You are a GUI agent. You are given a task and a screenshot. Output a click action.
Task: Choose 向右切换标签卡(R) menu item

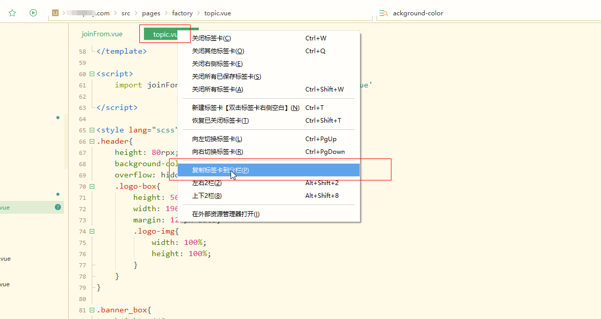[x=268, y=152]
